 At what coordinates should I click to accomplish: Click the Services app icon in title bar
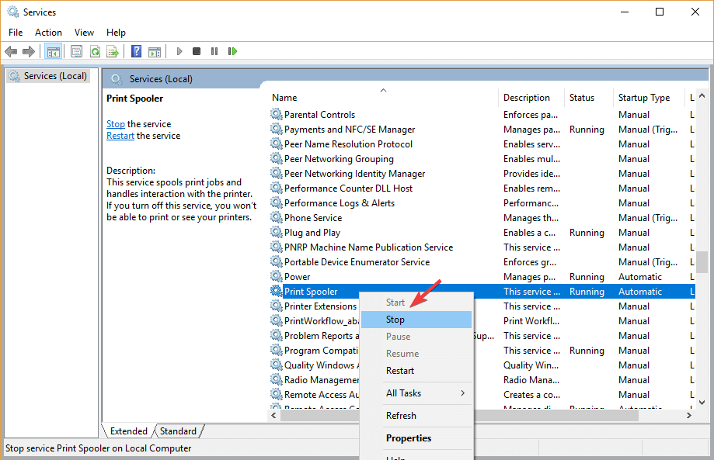point(12,12)
